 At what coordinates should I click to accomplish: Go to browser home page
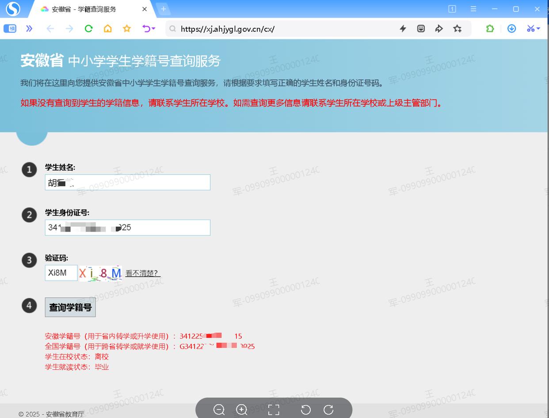point(107,29)
